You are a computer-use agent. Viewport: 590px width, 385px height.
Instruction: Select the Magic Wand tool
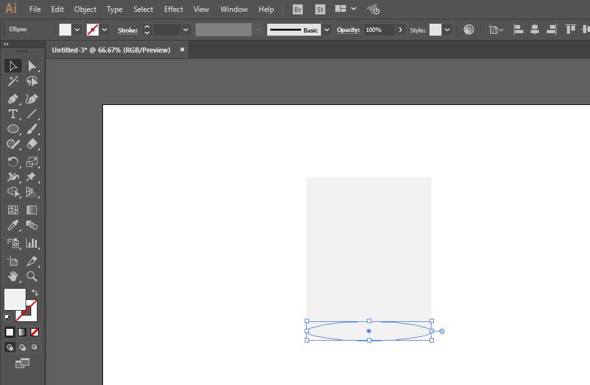[13, 81]
